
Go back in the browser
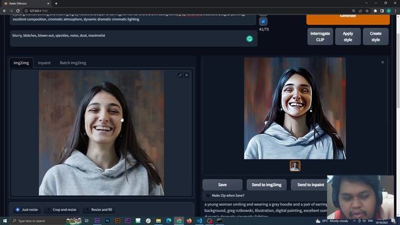pos(4,11)
